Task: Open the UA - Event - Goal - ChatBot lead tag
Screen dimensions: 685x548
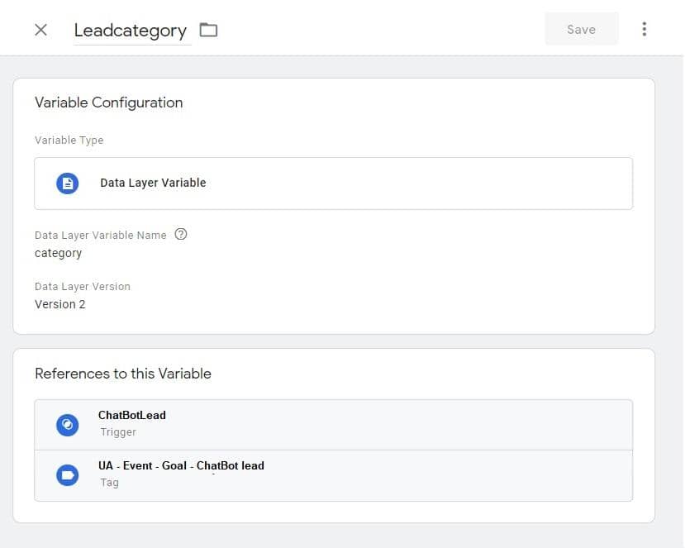Action: click(x=333, y=475)
